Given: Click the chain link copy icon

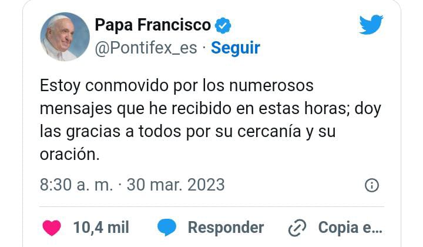Looking at the screenshot, I should coord(299,228).
